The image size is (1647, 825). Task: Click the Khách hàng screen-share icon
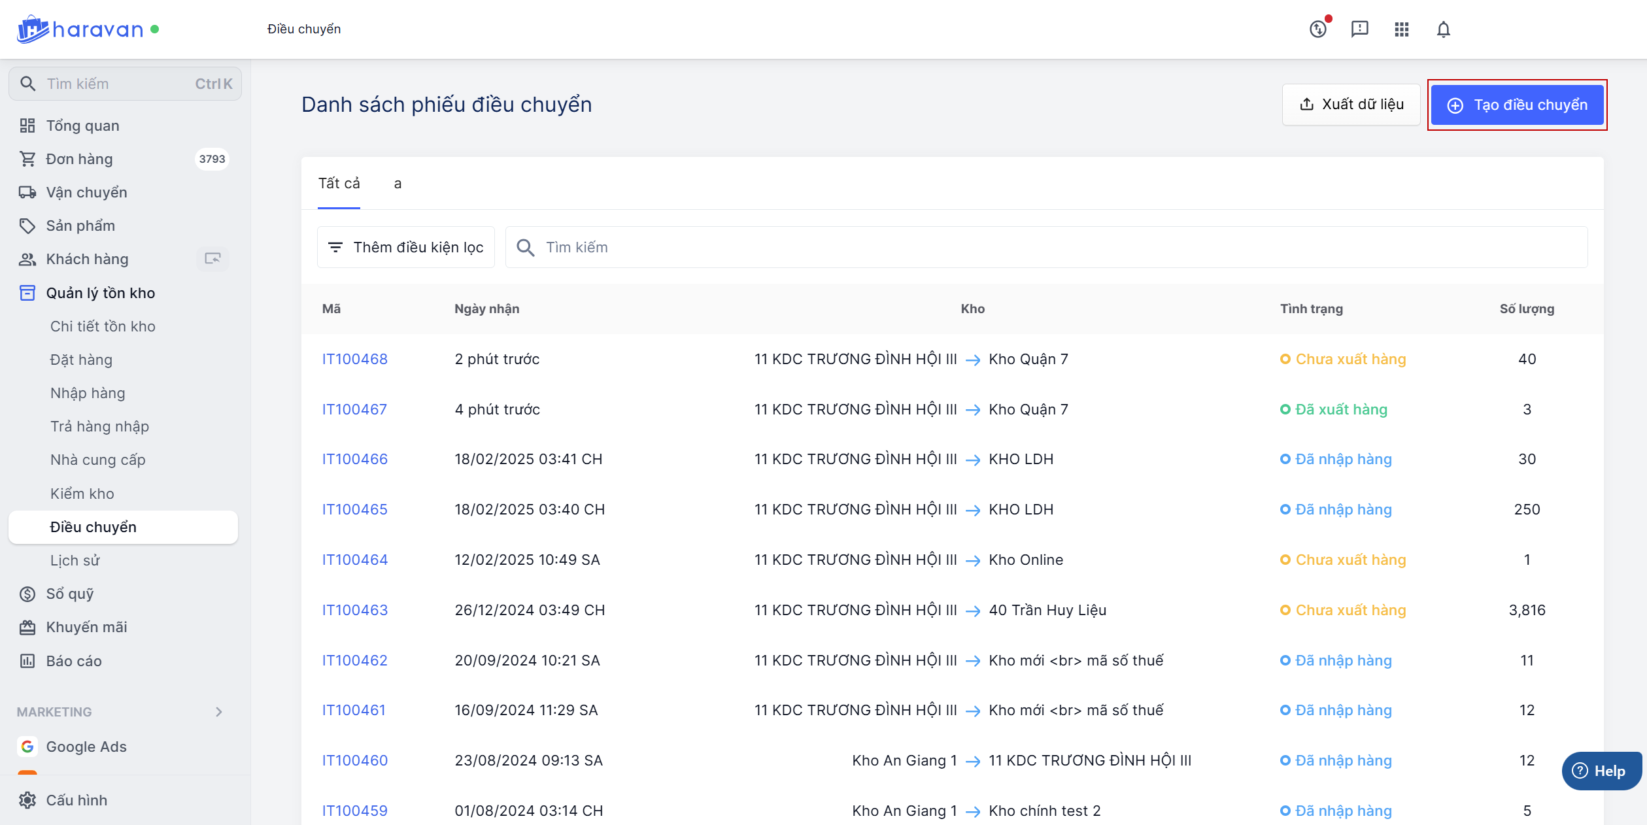click(212, 259)
